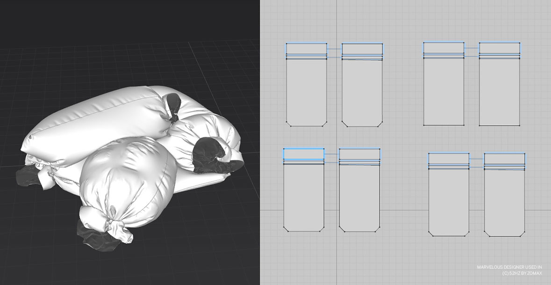Select right square-cornered pattern piece in upper-right pair

tap(499, 84)
